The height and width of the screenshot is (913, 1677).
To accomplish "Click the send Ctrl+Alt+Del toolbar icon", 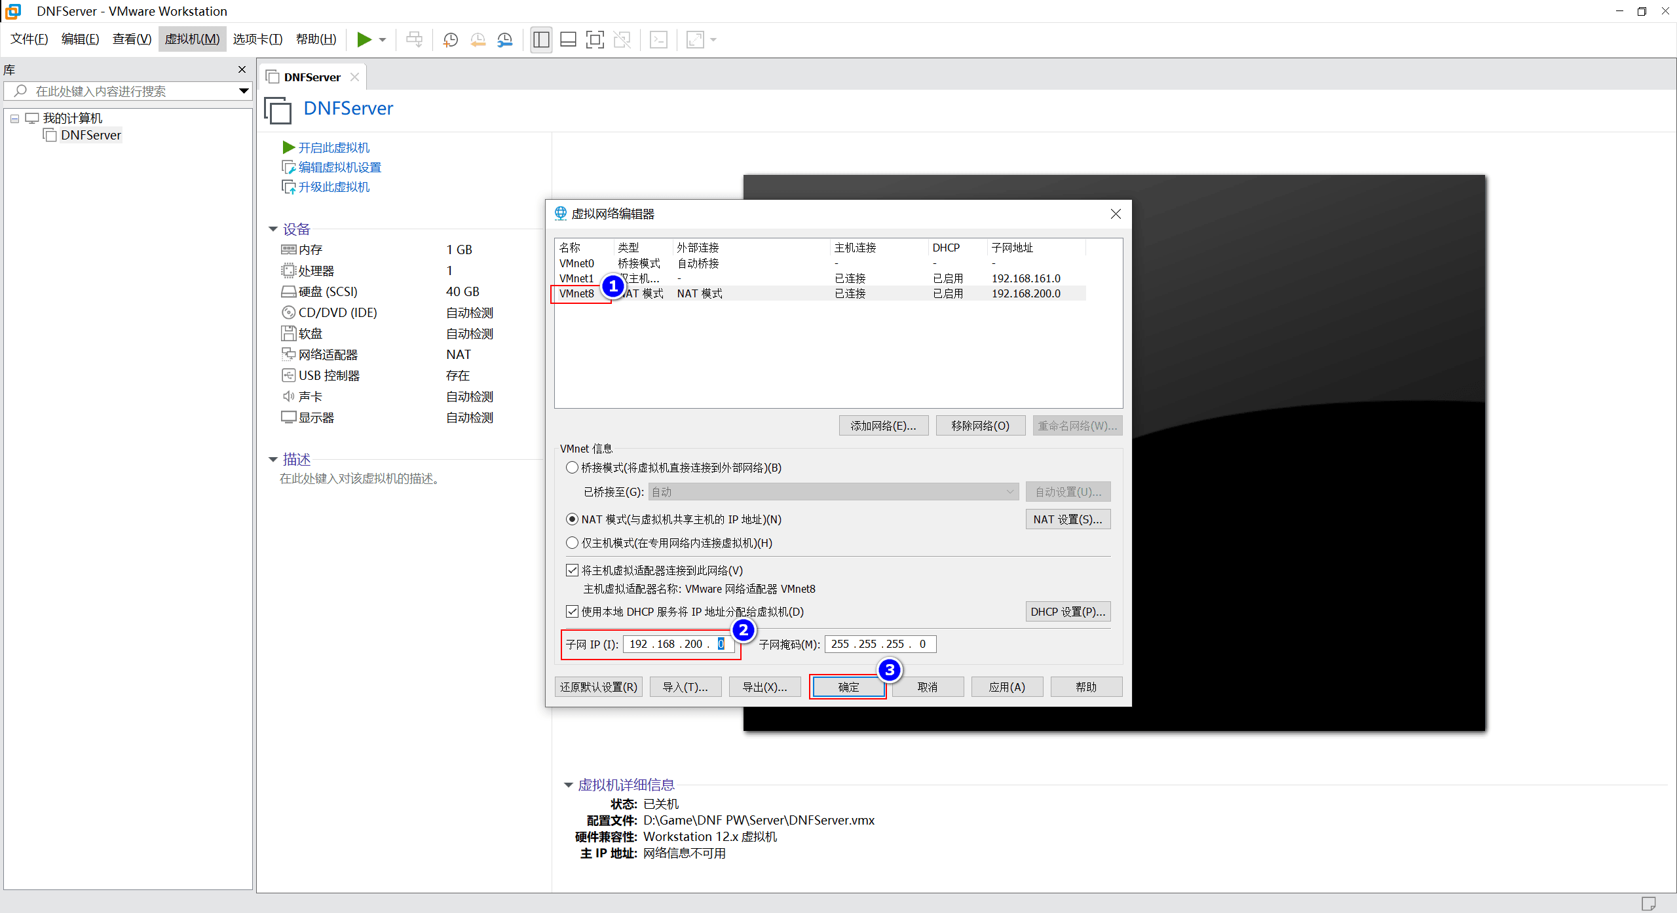I will point(415,40).
